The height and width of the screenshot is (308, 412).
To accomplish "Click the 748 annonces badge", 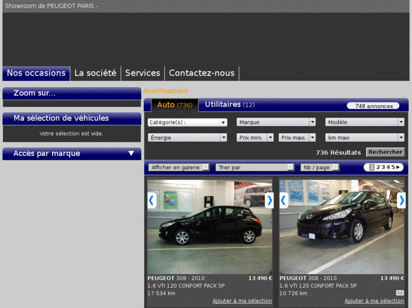I will [373, 106].
